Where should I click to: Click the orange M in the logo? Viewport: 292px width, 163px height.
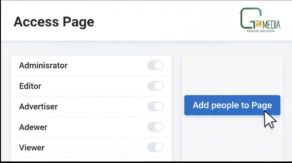click(x=259, y=24)
